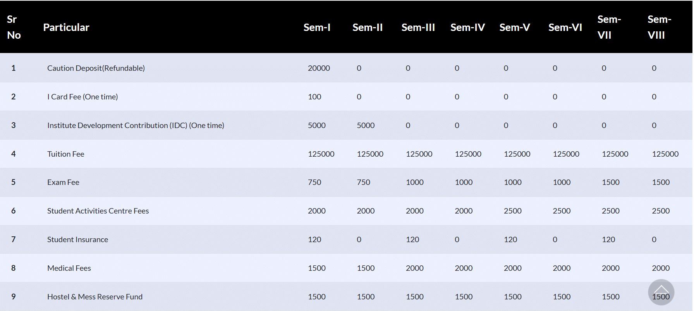Click the Sem-VIII column header
The image size is (694, 311).
click(x=659, y=27)
